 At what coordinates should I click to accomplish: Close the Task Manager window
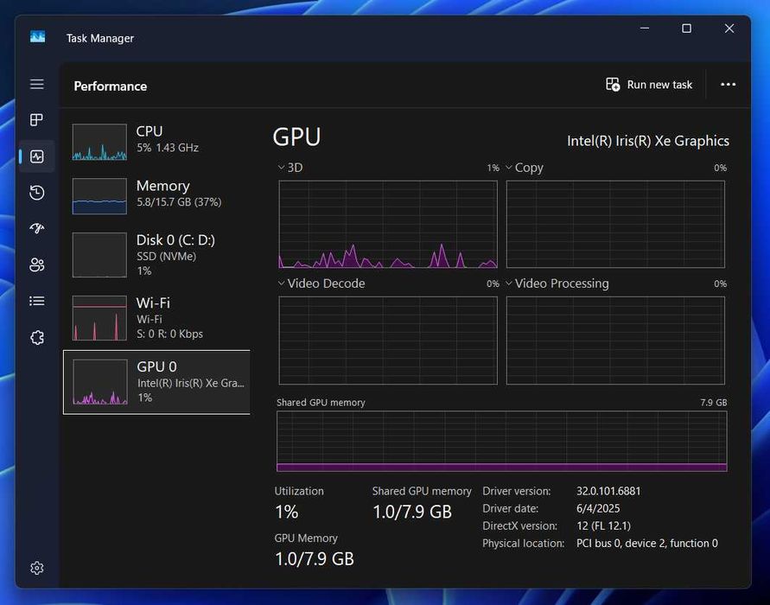[729, 29]
